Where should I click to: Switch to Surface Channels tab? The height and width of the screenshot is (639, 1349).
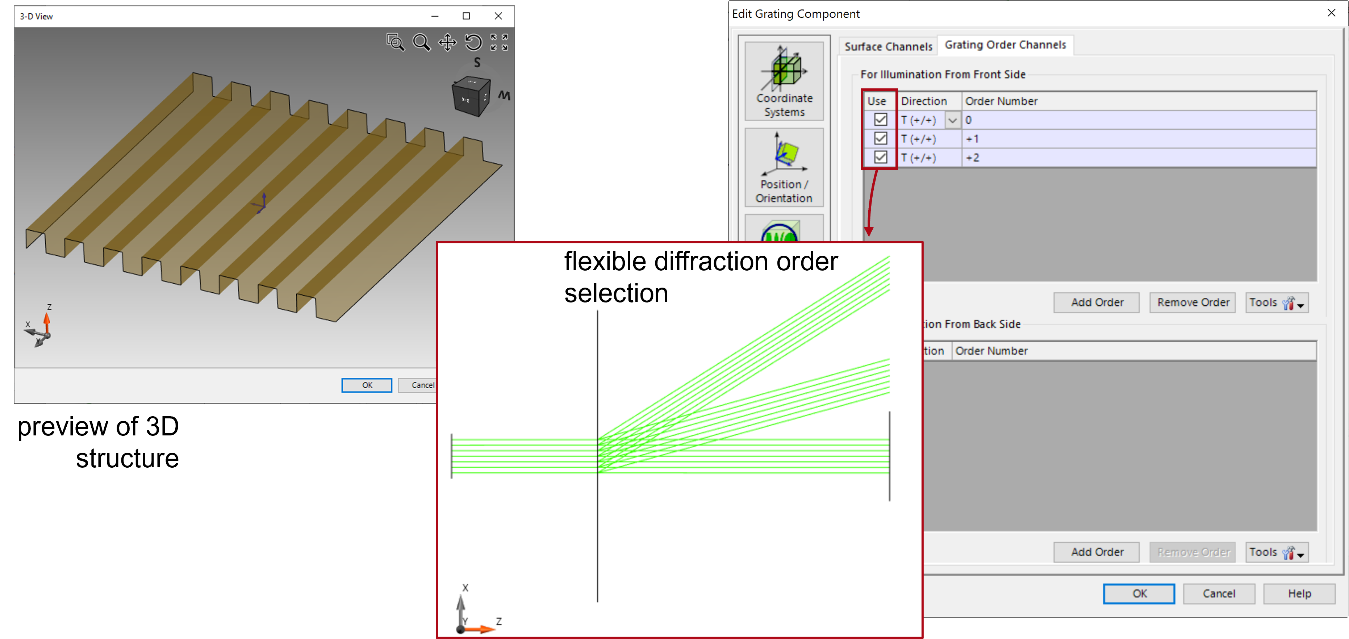(x=888, y=47)
